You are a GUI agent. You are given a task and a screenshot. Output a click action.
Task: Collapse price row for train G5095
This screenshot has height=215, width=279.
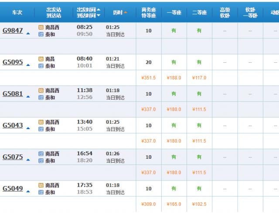point(28,65)
